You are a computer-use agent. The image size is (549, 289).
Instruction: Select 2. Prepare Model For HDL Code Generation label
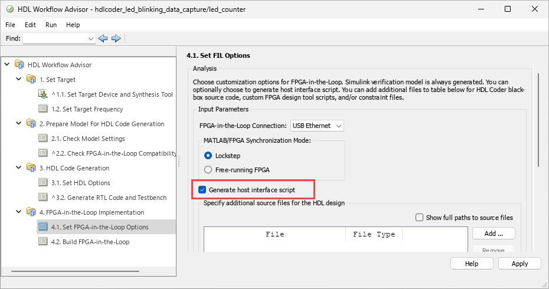[102, 123]
